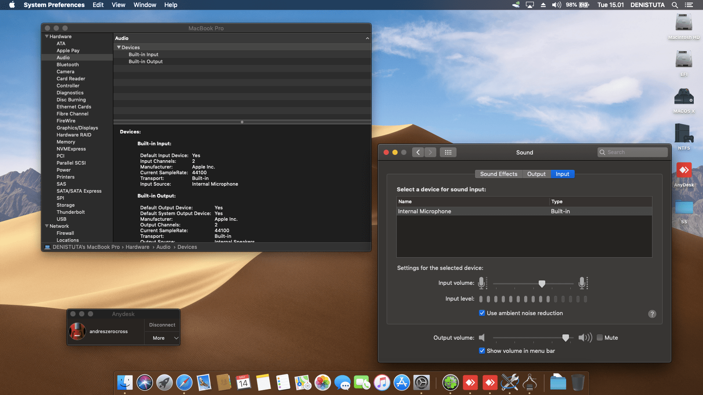Uncheck Show volume in menu bar
This screenshot has width=703, height=395.
[482, 351]
